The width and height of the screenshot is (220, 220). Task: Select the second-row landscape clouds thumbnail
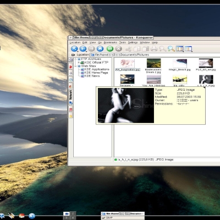click(x=127, y=79)
